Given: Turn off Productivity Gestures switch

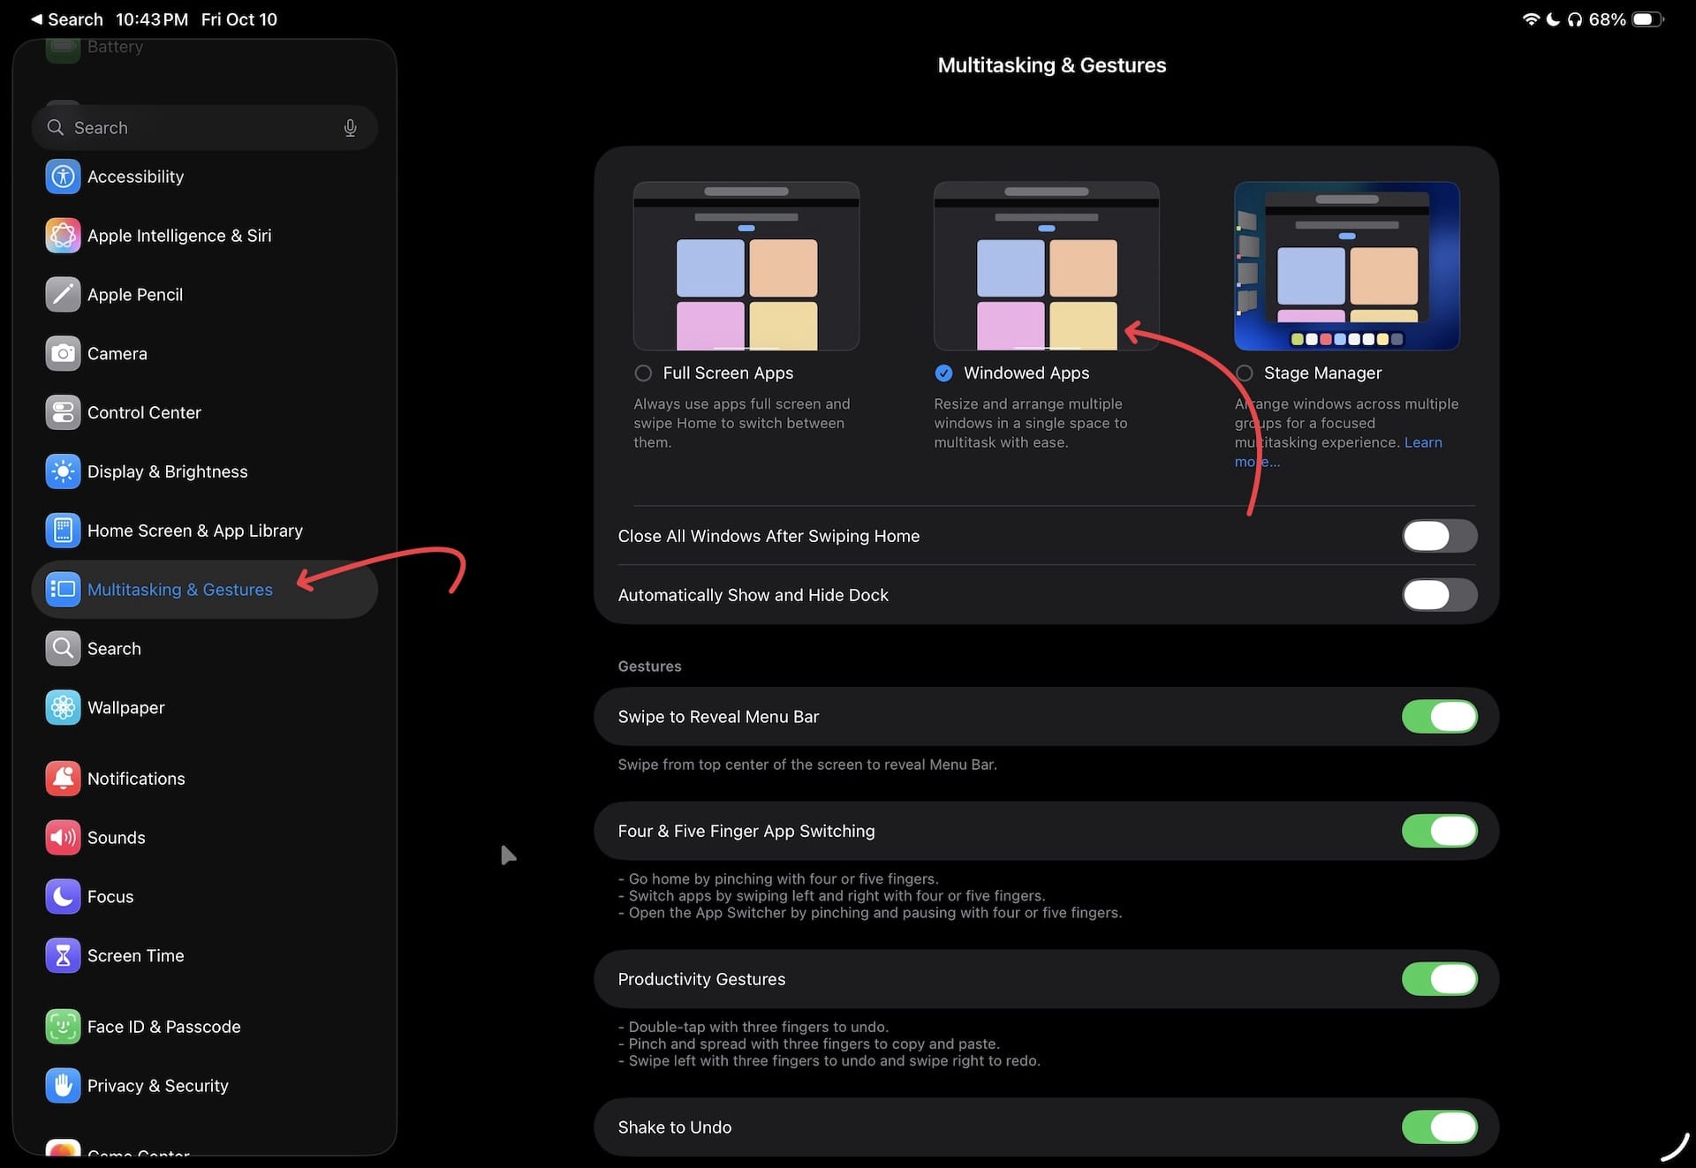Looking at the screenshot, I should tap(1439, 979).
